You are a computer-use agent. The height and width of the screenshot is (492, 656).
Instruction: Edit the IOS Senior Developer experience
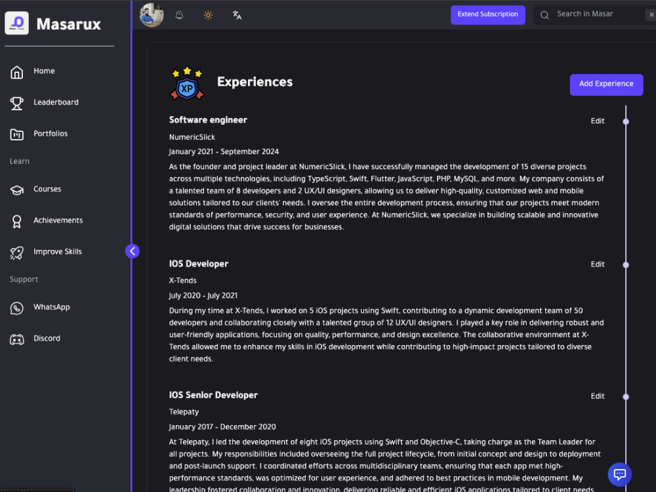(598, 396)
